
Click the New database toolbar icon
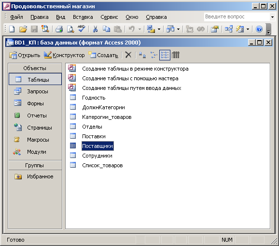pos(12,29)
